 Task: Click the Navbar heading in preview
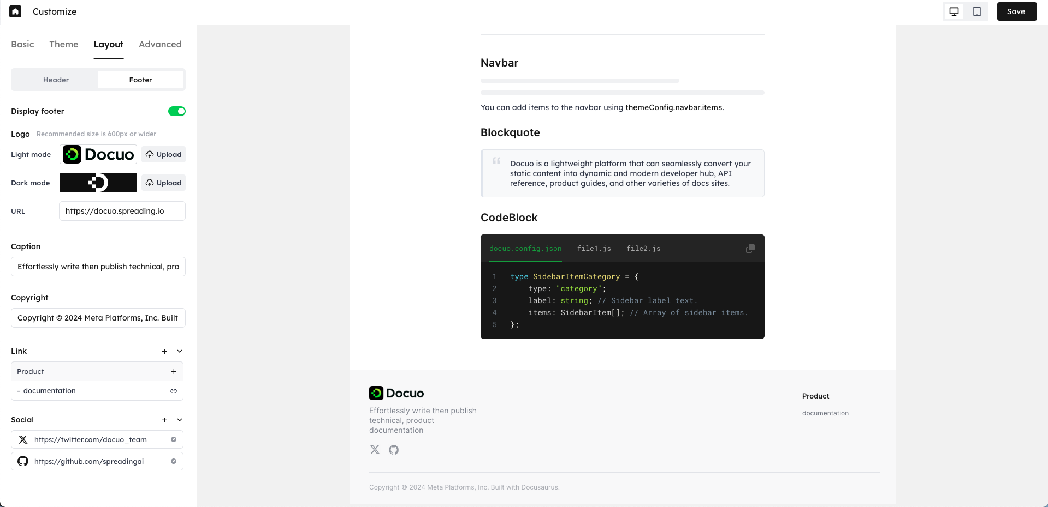coord(499,63)
